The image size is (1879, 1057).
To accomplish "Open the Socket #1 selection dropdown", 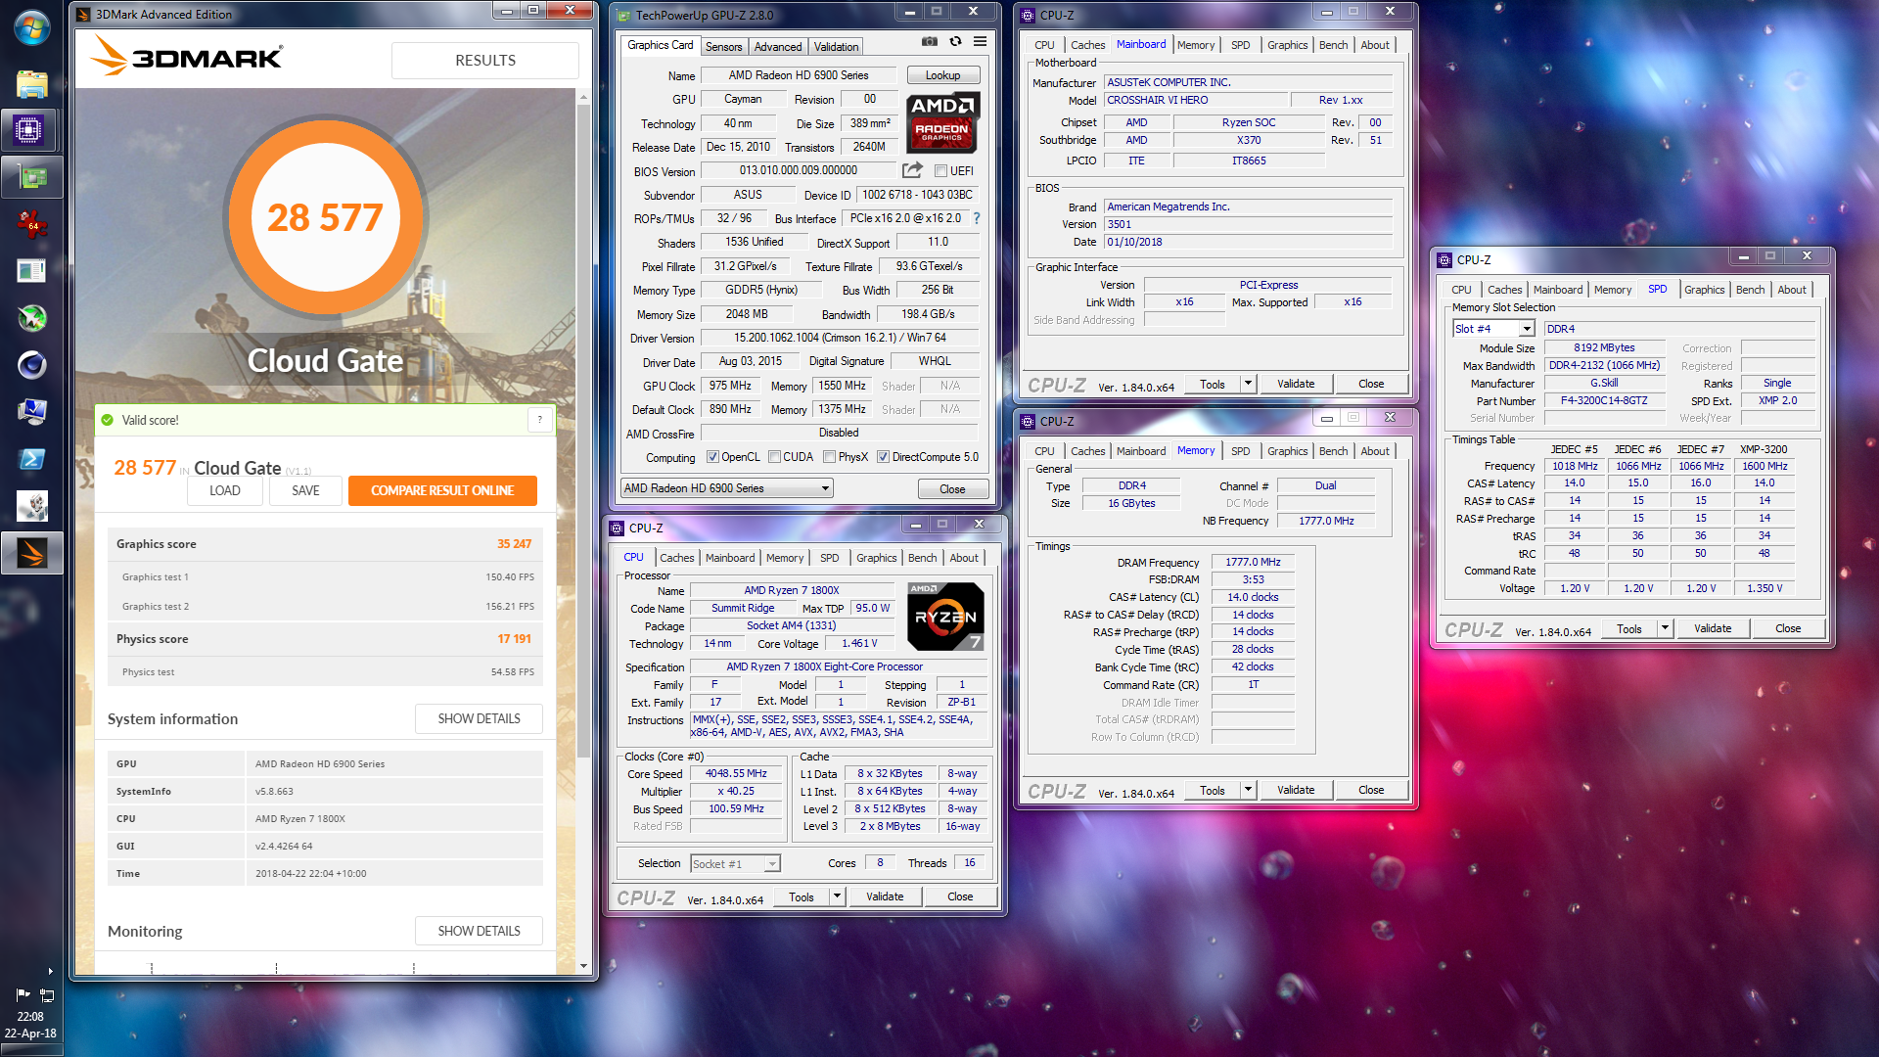I will click(735, 864).
